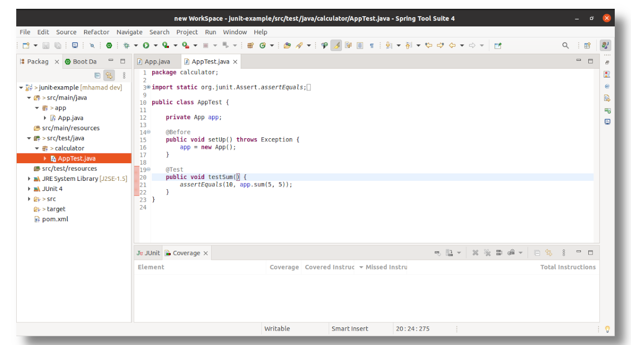This screenshot has height=345, width=631.
Task: Click the toolbar search magnifier icon
Action: pyautogui.click(x=565, y=45)
